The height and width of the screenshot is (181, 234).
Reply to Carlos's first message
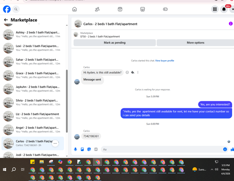coord(132,72)
